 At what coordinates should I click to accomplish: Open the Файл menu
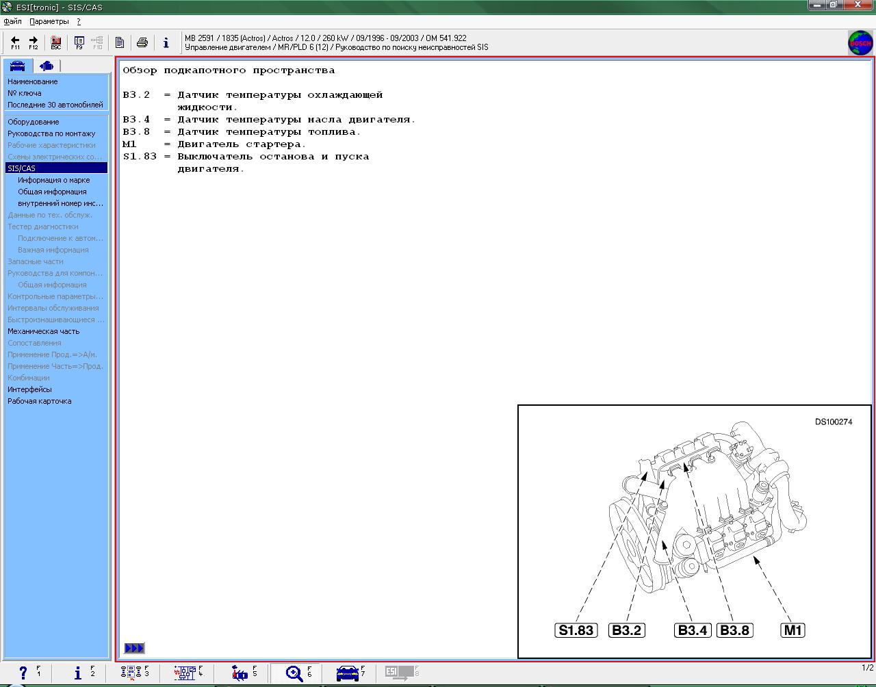pyautogui.click(x=12, y=21)
